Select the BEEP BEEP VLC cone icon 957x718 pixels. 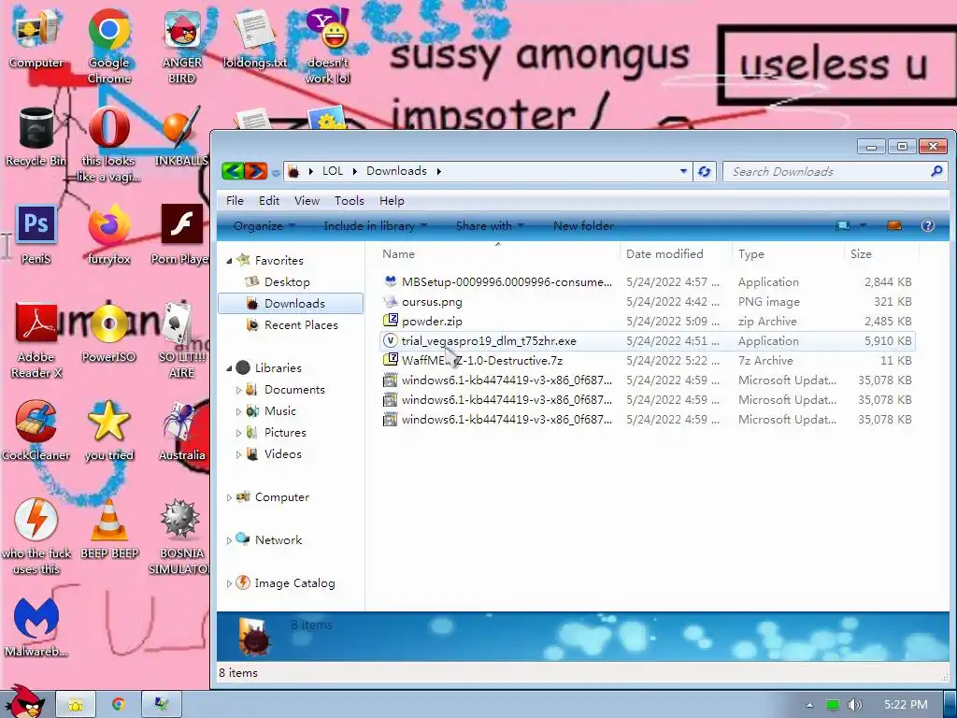pos(109,529)
